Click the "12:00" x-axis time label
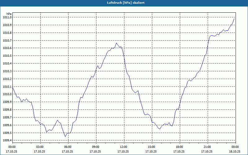Screen dimensions: 248x155 pos(123,147)
